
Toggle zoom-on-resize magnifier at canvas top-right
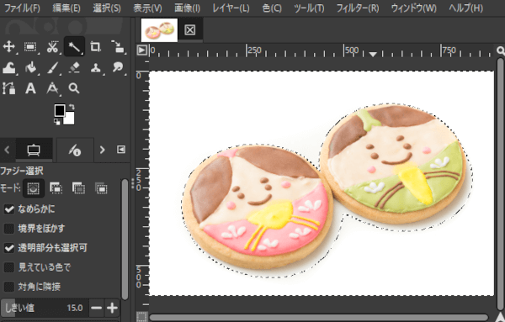(x=500, y=50)
